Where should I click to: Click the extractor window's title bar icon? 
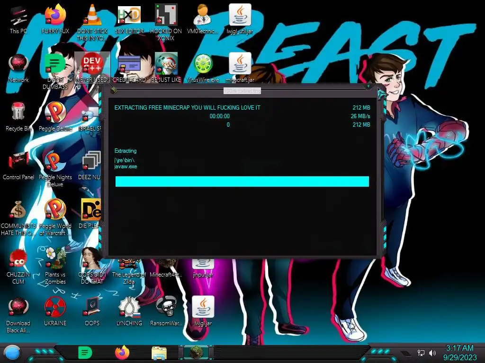(x=113, y=90)
